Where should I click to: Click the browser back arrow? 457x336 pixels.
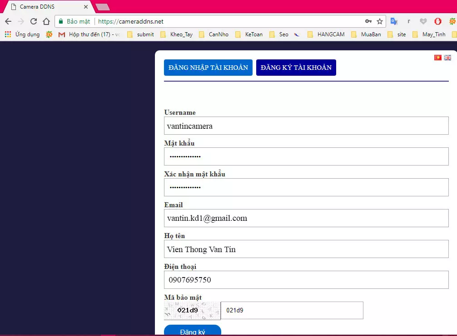coord(8,21)
